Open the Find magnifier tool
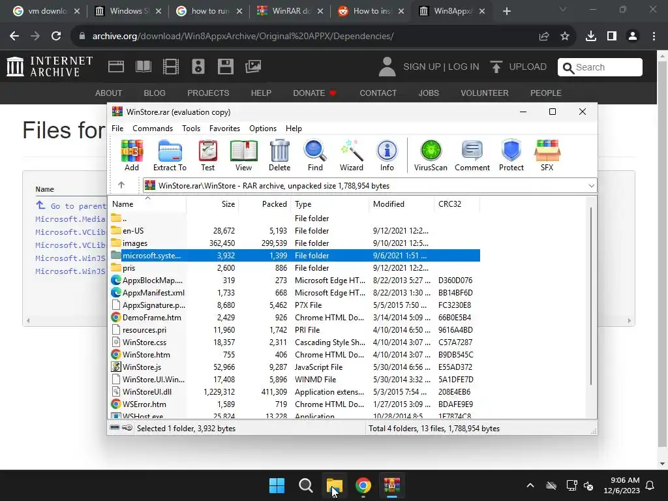668x501 pixels. [x=315, y=155]
